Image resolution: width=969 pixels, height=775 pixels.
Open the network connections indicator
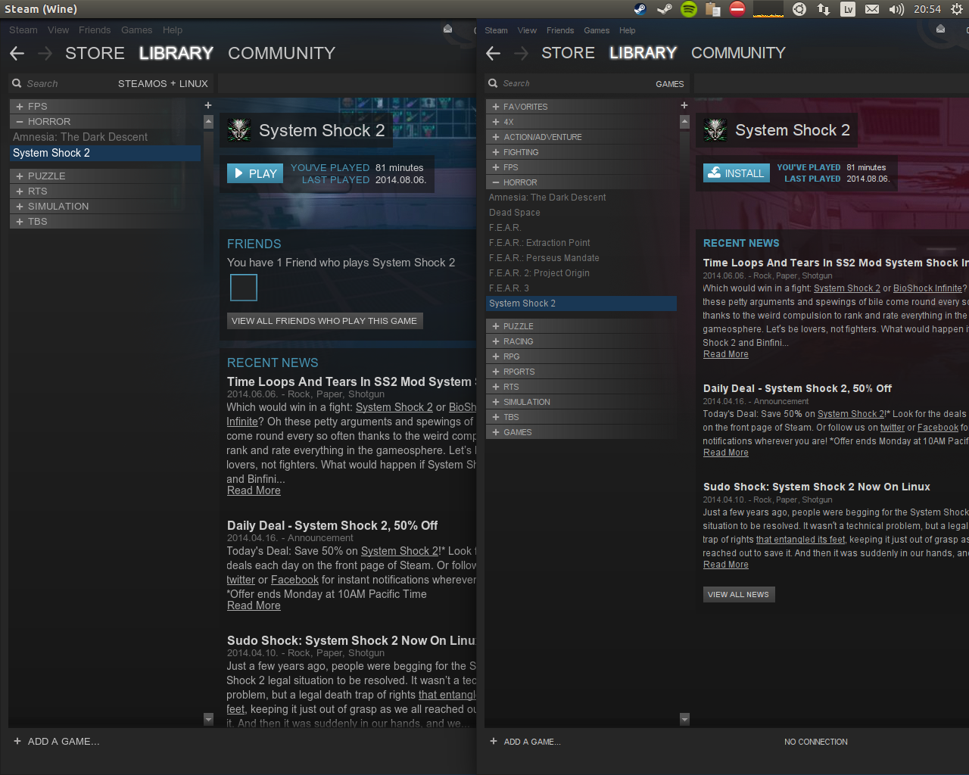(x=823, y=9)
